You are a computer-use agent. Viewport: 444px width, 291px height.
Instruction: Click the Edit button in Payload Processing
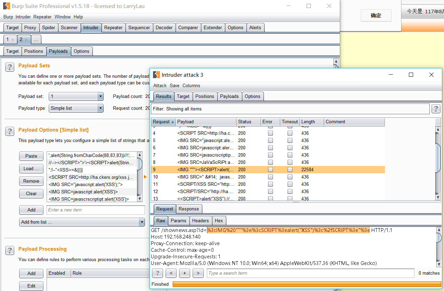(31, 286)
